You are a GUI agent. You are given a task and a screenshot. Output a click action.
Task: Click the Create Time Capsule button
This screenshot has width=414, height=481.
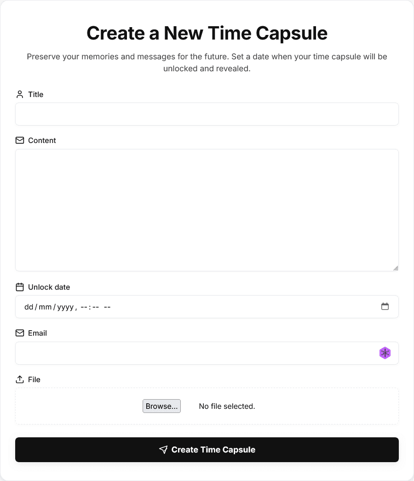(x=207, y=450)
